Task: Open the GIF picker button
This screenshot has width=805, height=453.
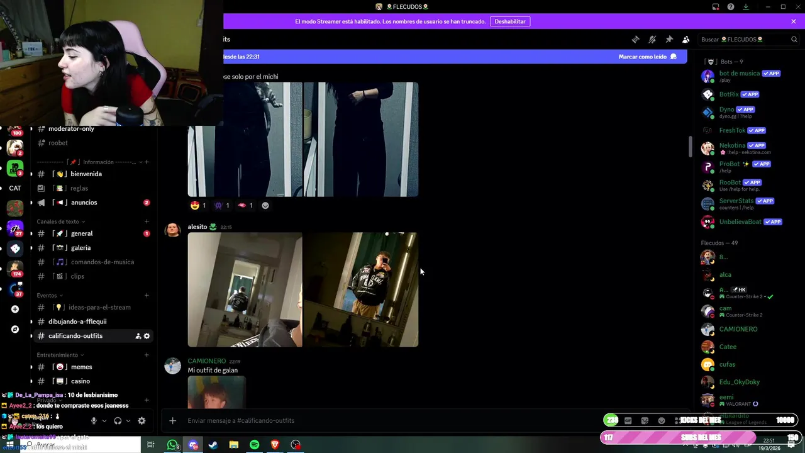Action: pos(628,420)
